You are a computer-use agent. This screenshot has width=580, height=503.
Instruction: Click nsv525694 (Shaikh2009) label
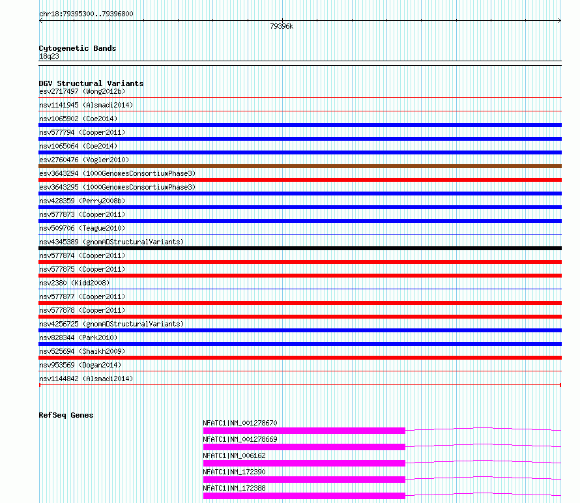click(82, 351)
